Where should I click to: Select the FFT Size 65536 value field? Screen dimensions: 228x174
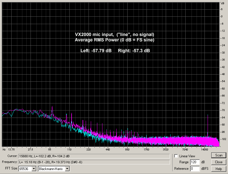click(x=25, y=169)
